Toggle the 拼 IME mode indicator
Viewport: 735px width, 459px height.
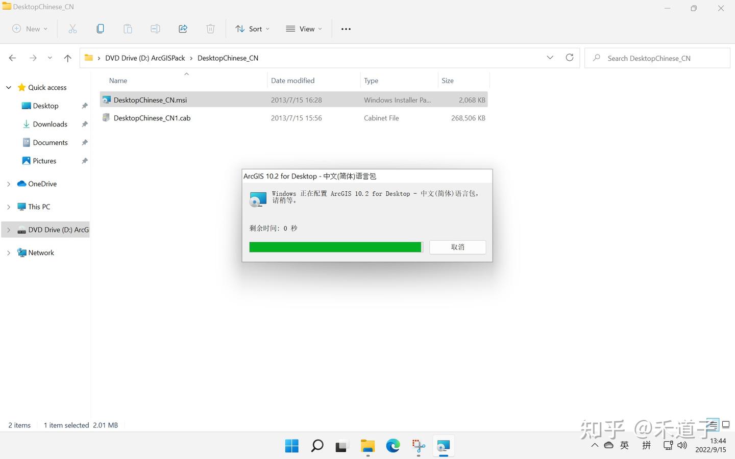[647, 445]
